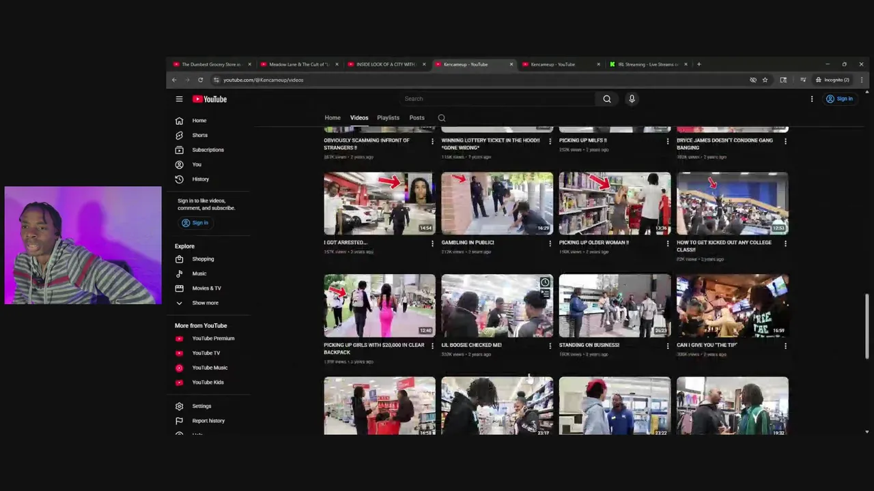This screenshot has width=874, height=491.
Task: Switch to channel Home tab
Action: click(333, 118)
